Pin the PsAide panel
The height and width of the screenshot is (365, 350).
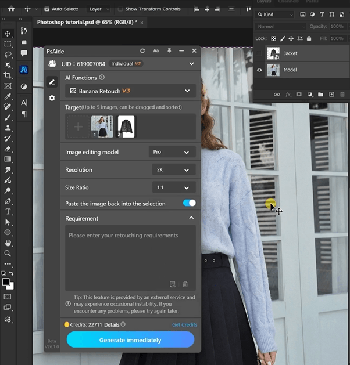(x=169, y=50)
